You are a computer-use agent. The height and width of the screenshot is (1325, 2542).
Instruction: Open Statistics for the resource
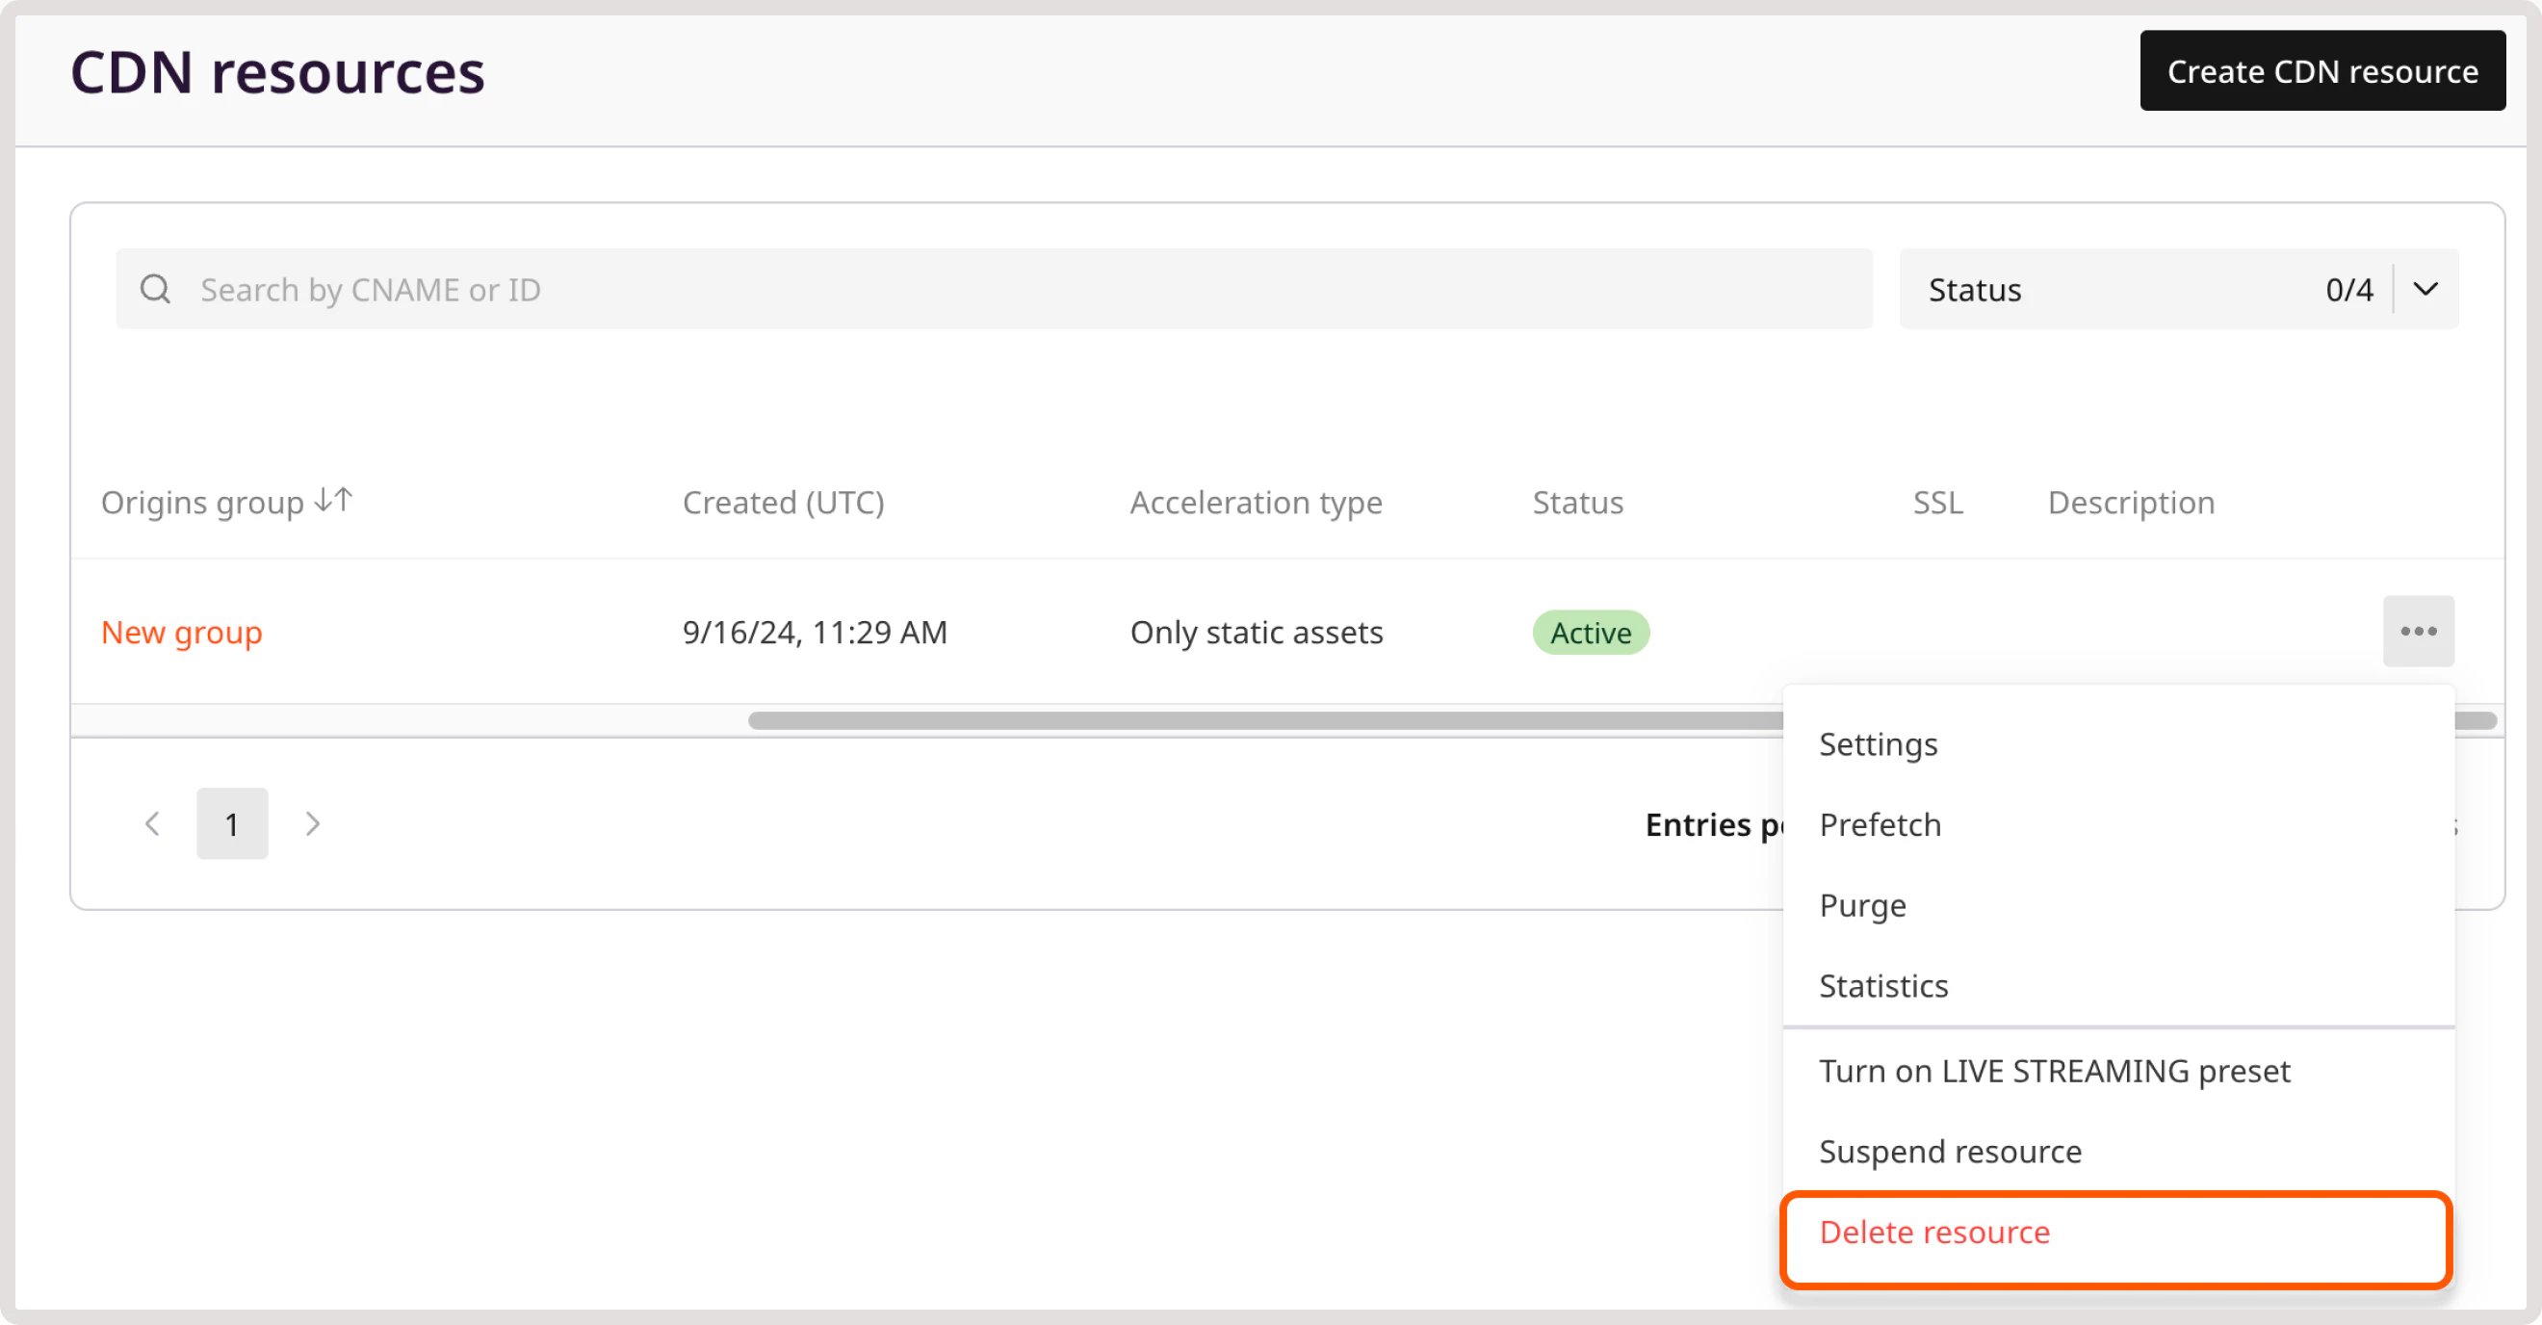tap(1883, 985)
